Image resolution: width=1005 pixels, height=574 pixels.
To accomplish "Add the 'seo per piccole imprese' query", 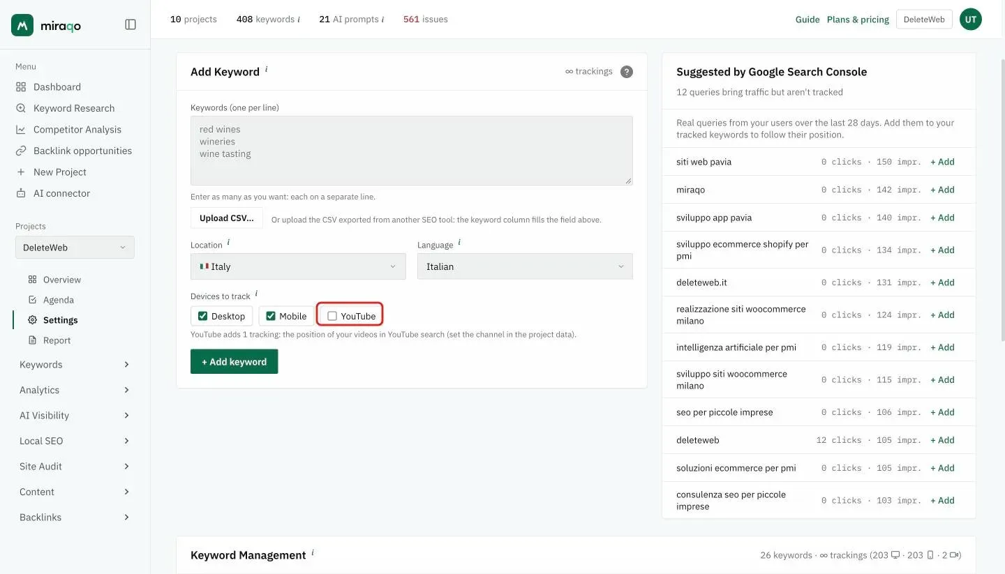I will pos(942,412).
